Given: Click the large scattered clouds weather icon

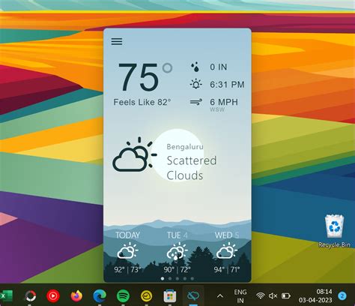Looking at the screenshot, I should 135,154.
